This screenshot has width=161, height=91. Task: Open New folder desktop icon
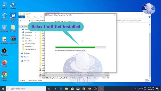(4, 40)
